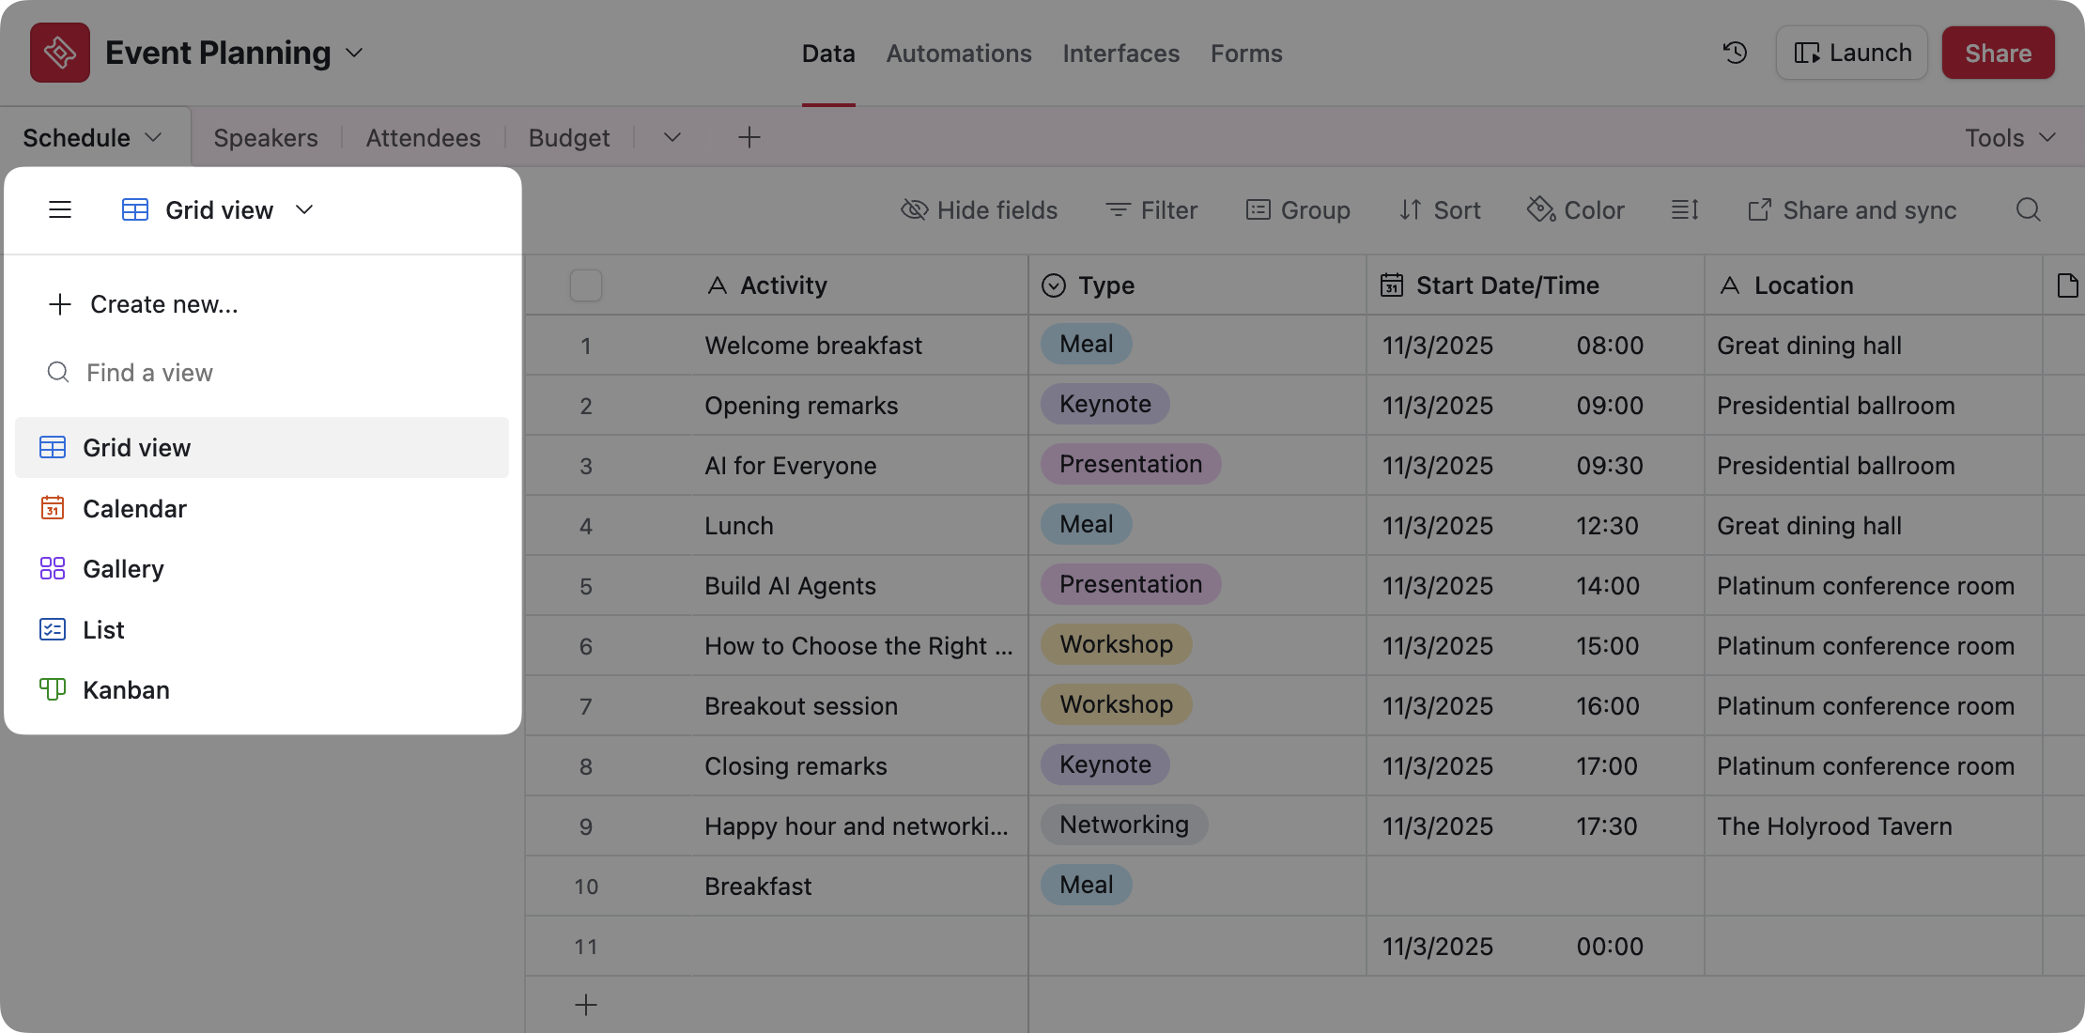
Task: Switch to the Automations tab
Action: 959,54
